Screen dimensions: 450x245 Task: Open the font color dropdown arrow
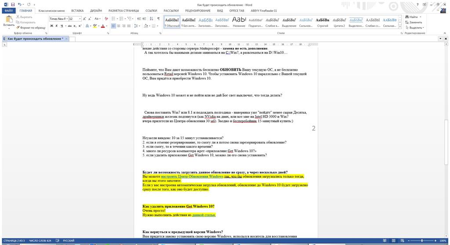(x=106, y=26)
